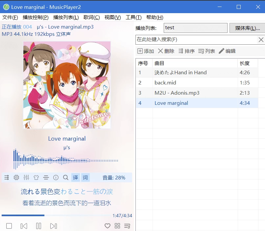Viewport: 265px width, 231px height.
Task: Open the playlist icon at bottom right
Action: click(x=127, y=226)
